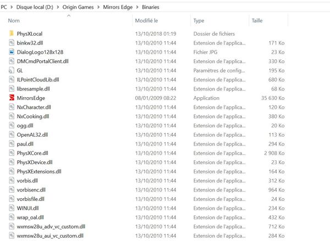The width and height of the screenshot is (330, 241).
Task: Click the binkw32.dll file icon
Action: (12, 43)
